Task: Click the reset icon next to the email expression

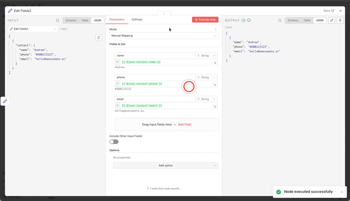Action: coord(215,106)
